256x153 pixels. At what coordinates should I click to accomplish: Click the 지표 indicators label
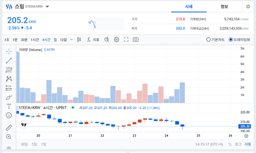pos(96,40)
